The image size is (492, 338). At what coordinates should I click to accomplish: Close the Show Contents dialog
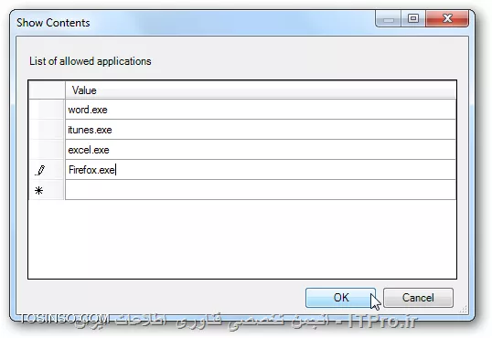447,18
